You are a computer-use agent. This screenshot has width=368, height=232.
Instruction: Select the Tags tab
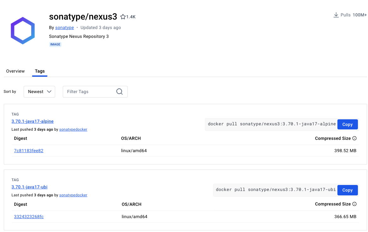pyautogui.click(x=39, y=71)
